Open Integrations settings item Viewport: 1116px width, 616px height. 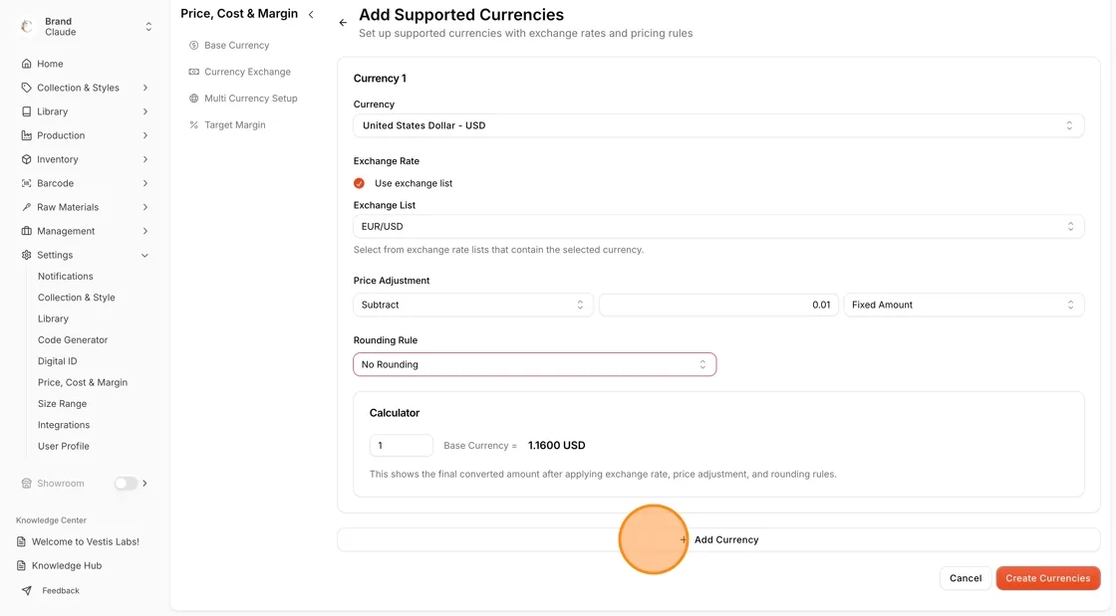tap(64, 425)
